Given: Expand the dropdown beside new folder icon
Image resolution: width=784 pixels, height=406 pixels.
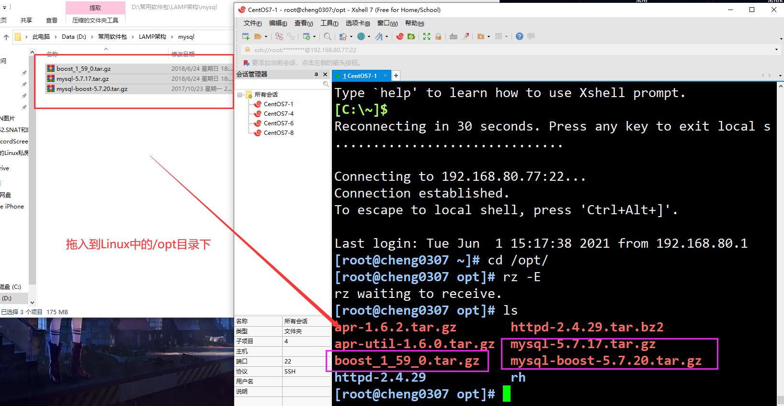Looking at the screenshot, I should point(489,36).
